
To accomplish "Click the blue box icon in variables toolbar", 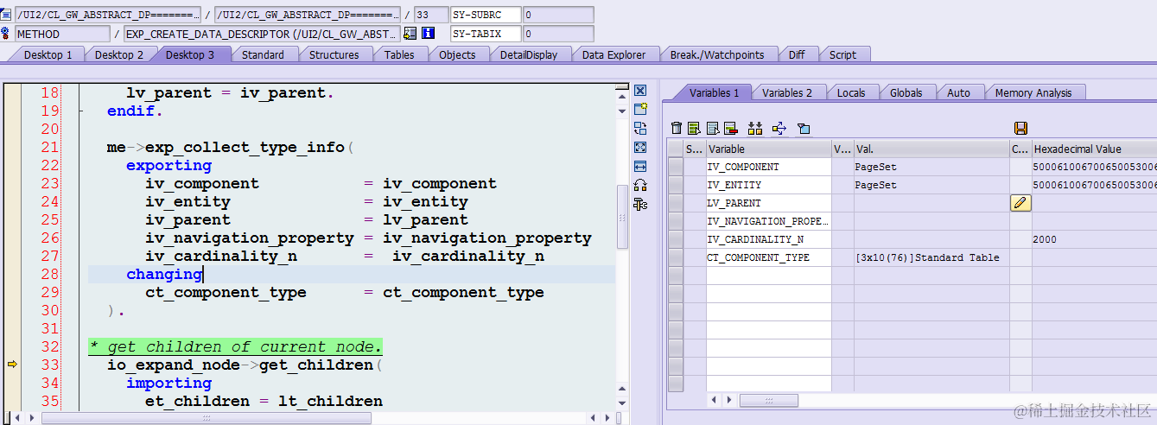I will [x=804, y=129].
